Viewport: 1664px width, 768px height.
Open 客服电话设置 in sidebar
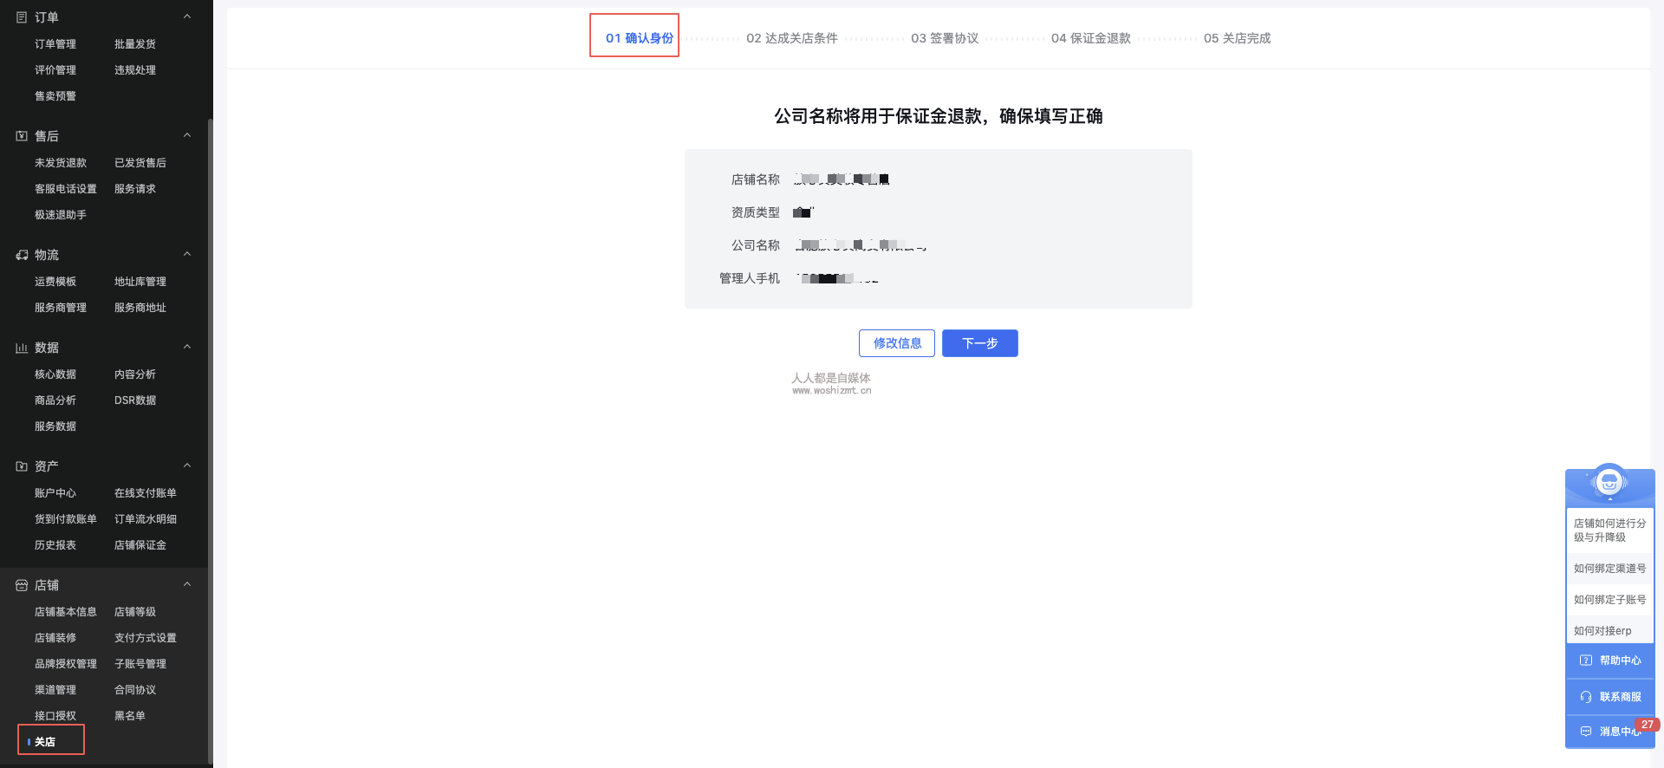66,189
